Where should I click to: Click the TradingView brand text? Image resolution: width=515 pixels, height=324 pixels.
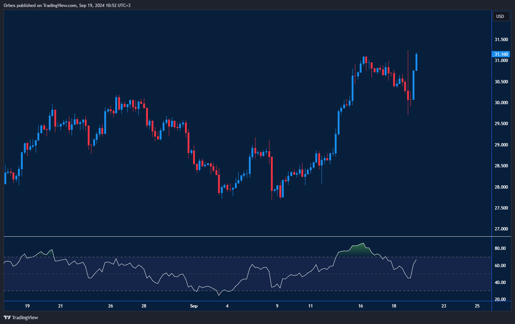25,317
